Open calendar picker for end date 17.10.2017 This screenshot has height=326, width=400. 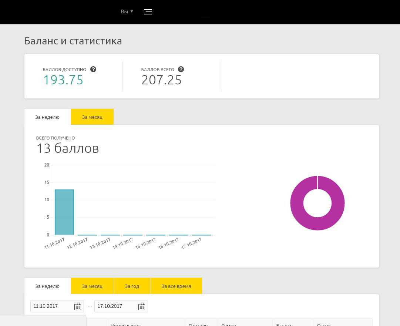click(x=141, y=306)
